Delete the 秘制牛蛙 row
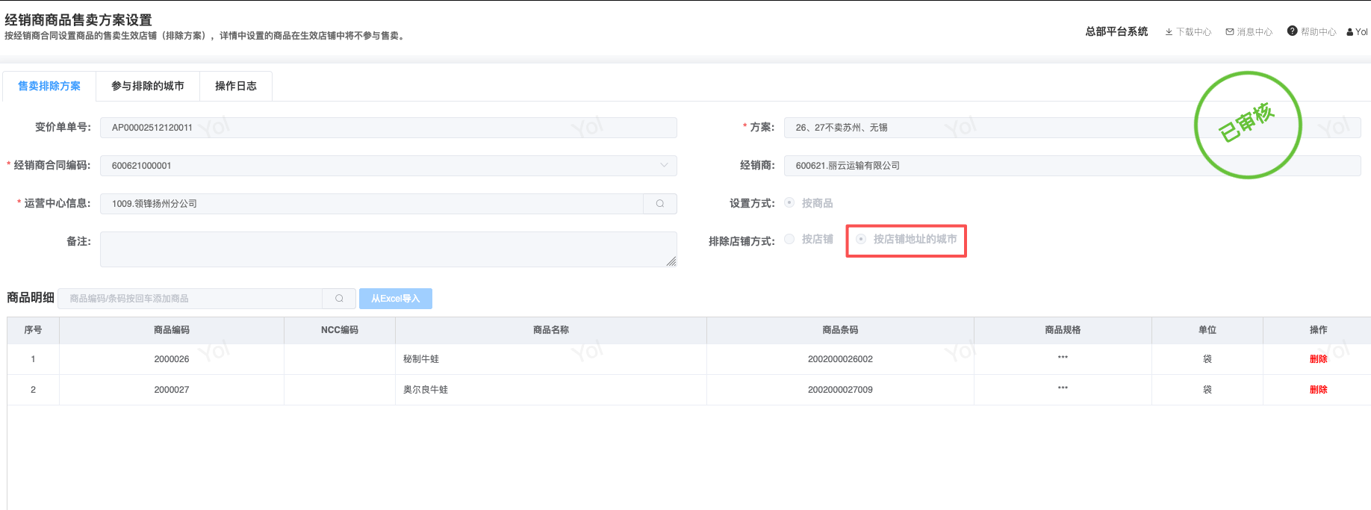 [x=1318, y=359]
